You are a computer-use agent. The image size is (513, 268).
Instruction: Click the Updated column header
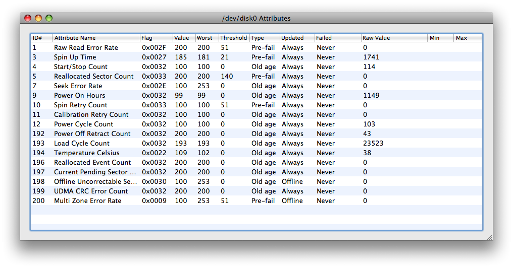(297, 38)
